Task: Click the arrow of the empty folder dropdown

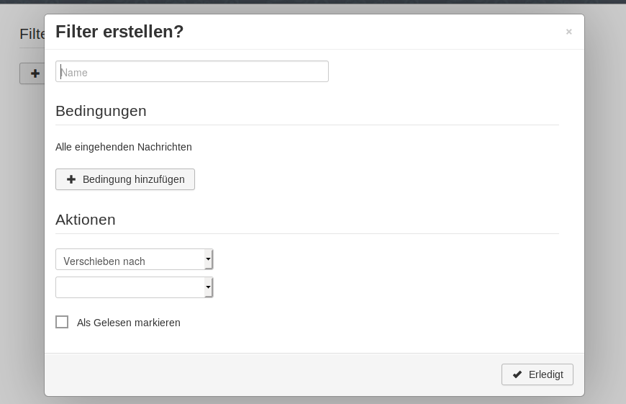Action: (x=208, y=287)
